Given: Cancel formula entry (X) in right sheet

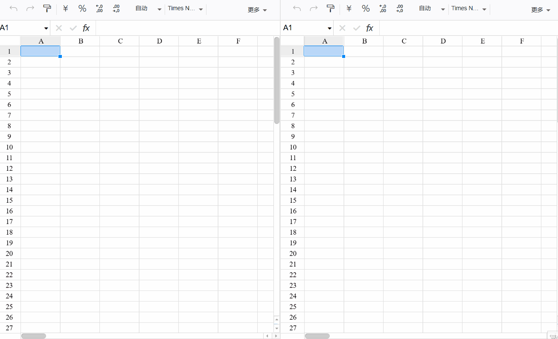Looking at the screenshot, I should (x=342, y=28).
